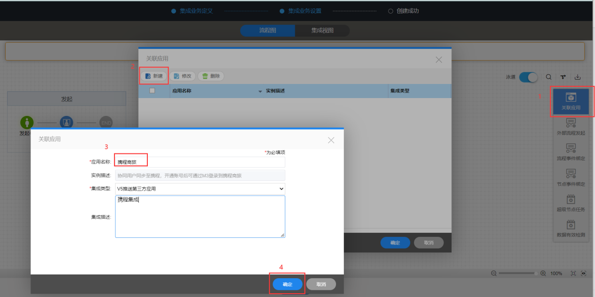Viewport: 595px width, 297px height.
Task: Open the 集成类型 dropdown
Action: 200,189
